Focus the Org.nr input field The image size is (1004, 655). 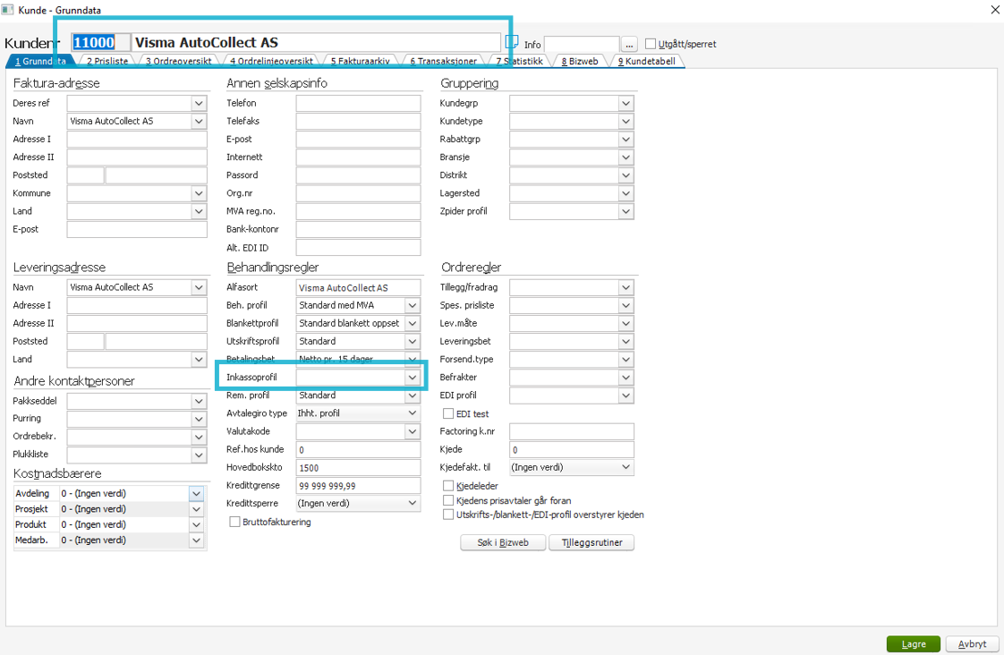358,193
